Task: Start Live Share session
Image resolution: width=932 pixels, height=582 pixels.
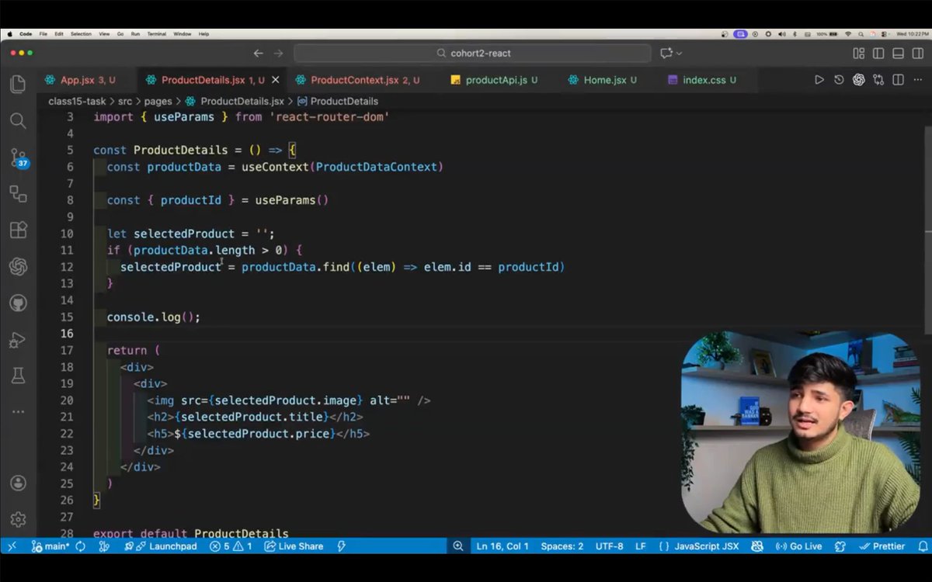Action: coord(294,546)
